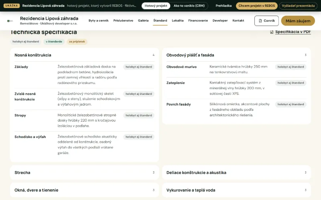Collapse the Obvodový plášť a fasáda section

click(x=236, y=55)
